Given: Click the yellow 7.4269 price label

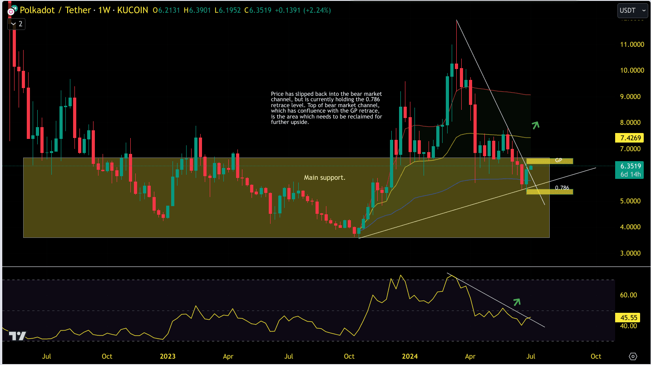Looking at the screenshot, I should [628, 137].
